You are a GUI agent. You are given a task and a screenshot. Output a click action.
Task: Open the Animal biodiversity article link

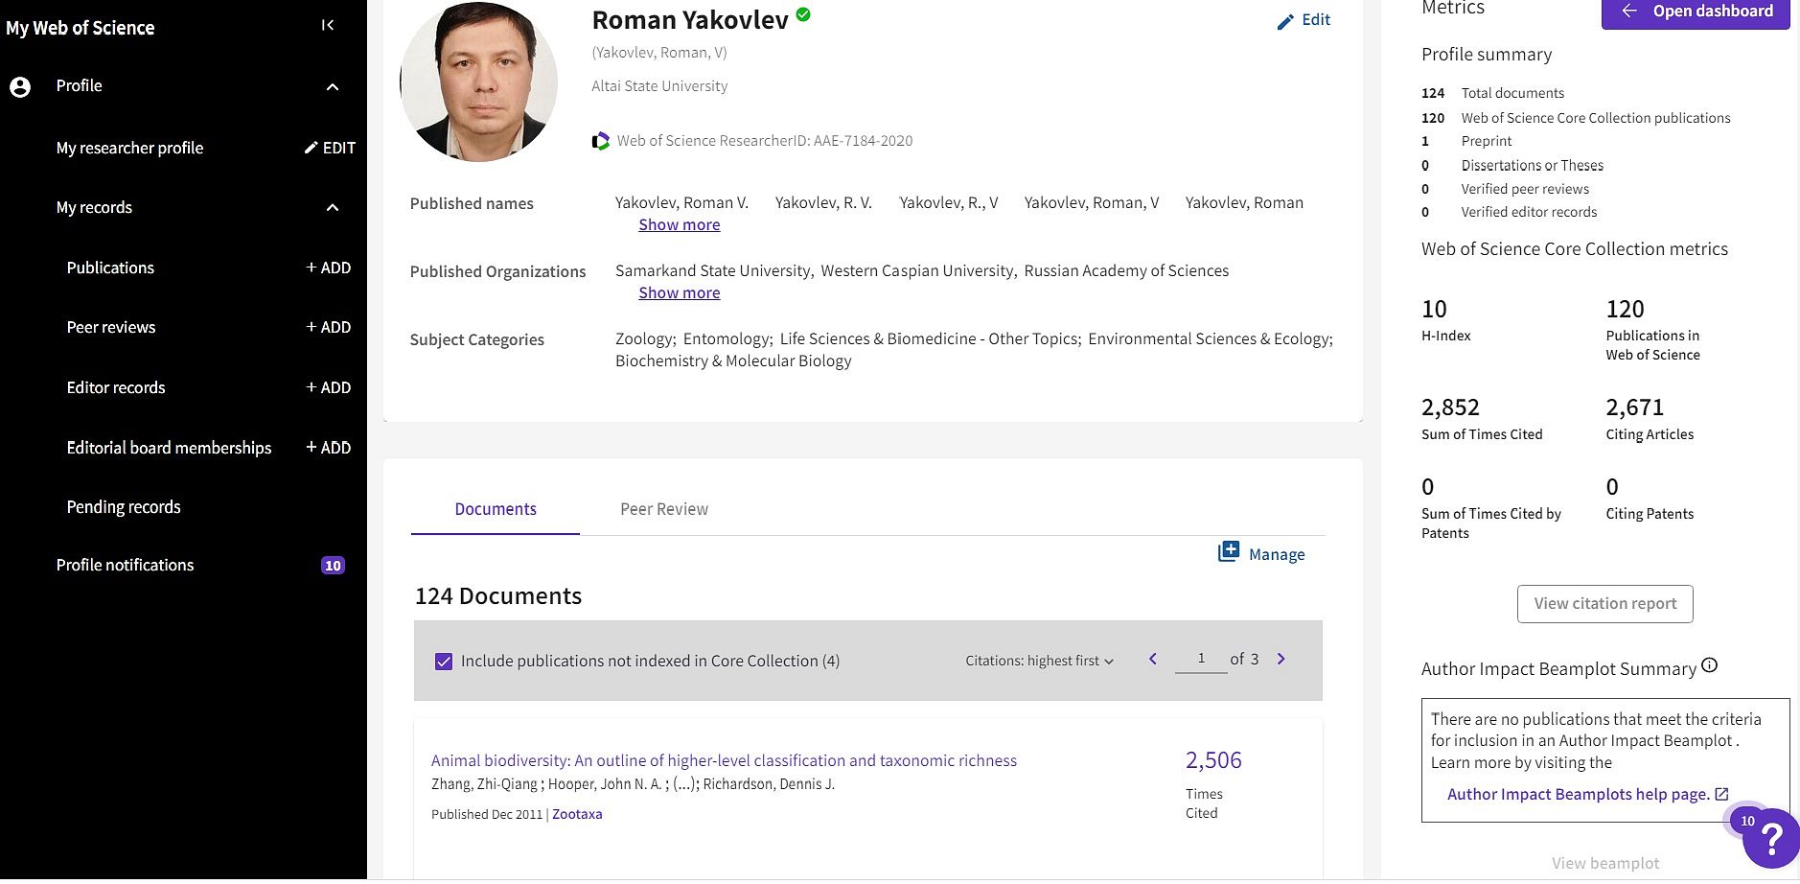coord(724,760)
